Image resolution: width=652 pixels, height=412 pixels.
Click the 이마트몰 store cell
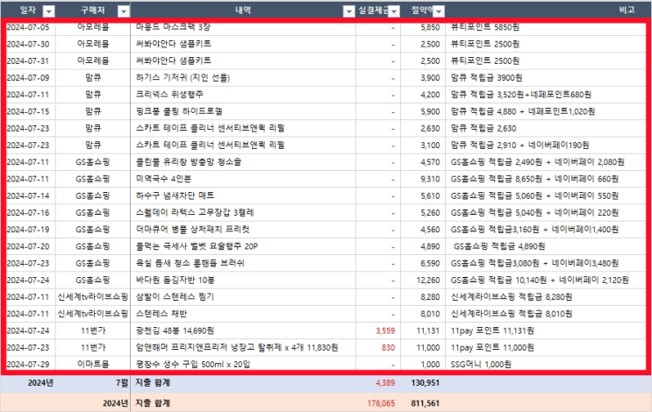(x=93, y=365)
